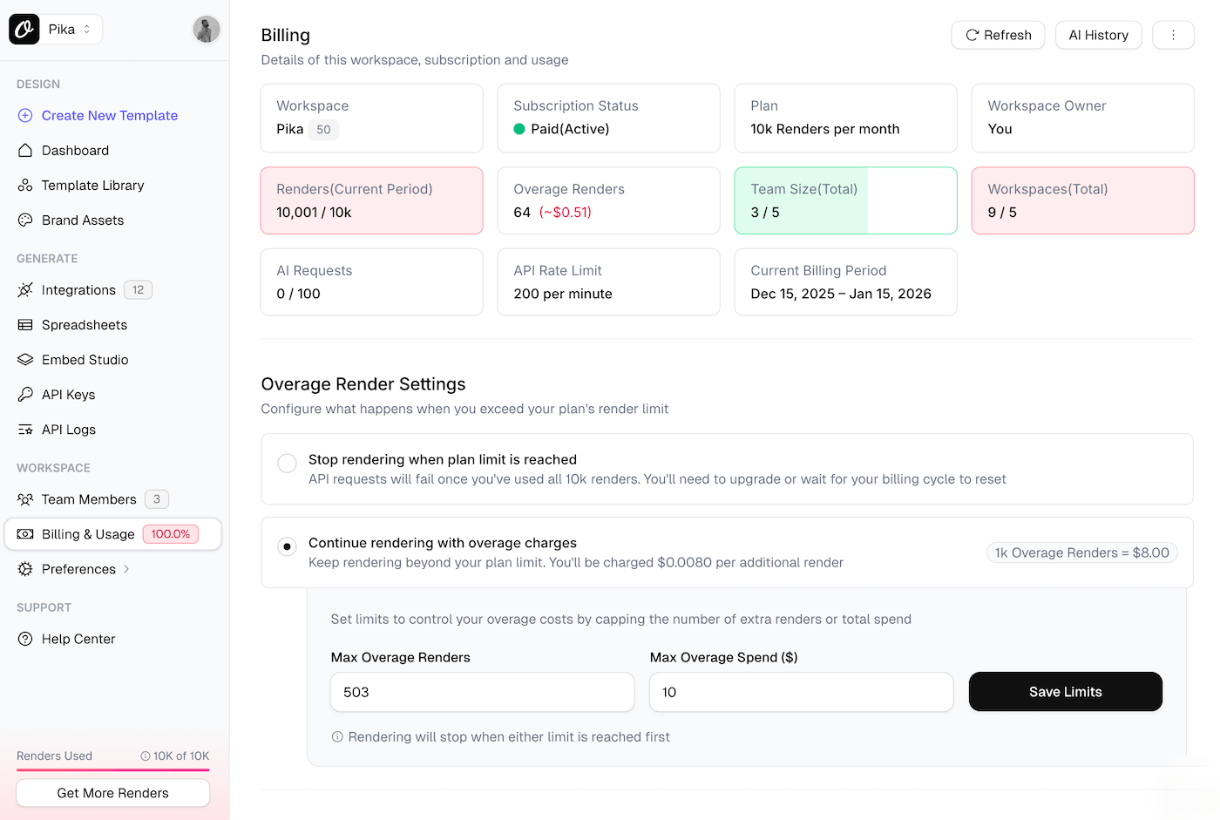The image size is (1220, 820).
Task: Click the Template Library icon
Action: tap(25, 186)
